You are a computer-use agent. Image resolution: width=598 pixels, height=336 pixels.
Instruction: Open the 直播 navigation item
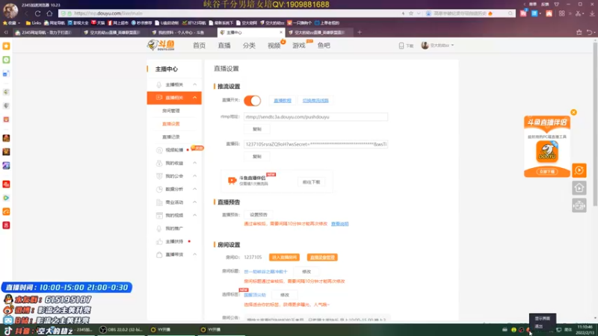click(224, 46)
